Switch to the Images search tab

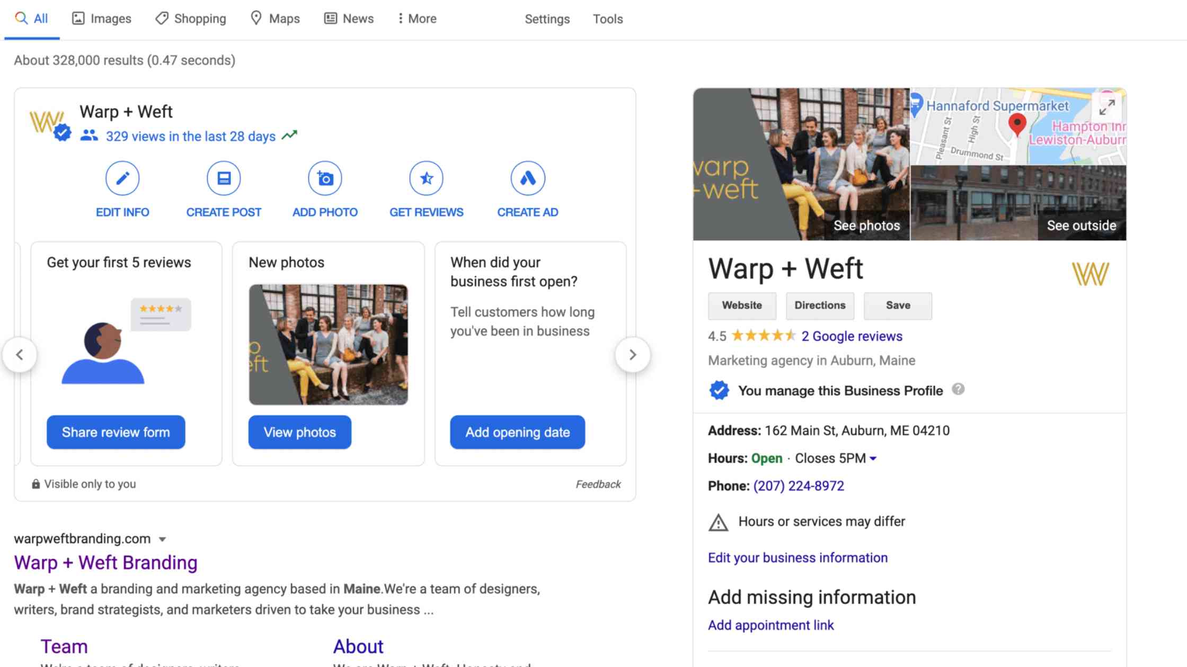click(x=101, y=19)
